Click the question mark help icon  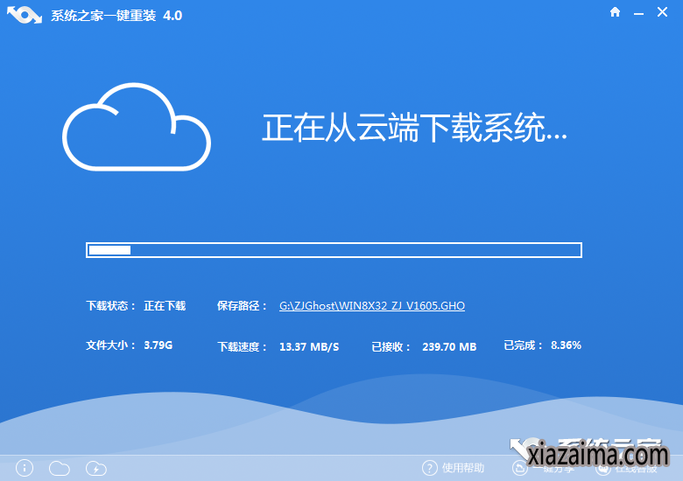429,468
